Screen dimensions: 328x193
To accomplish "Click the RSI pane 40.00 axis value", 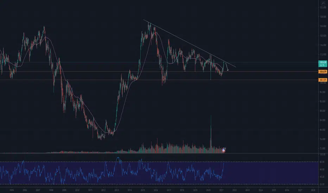I will point(322,177).
